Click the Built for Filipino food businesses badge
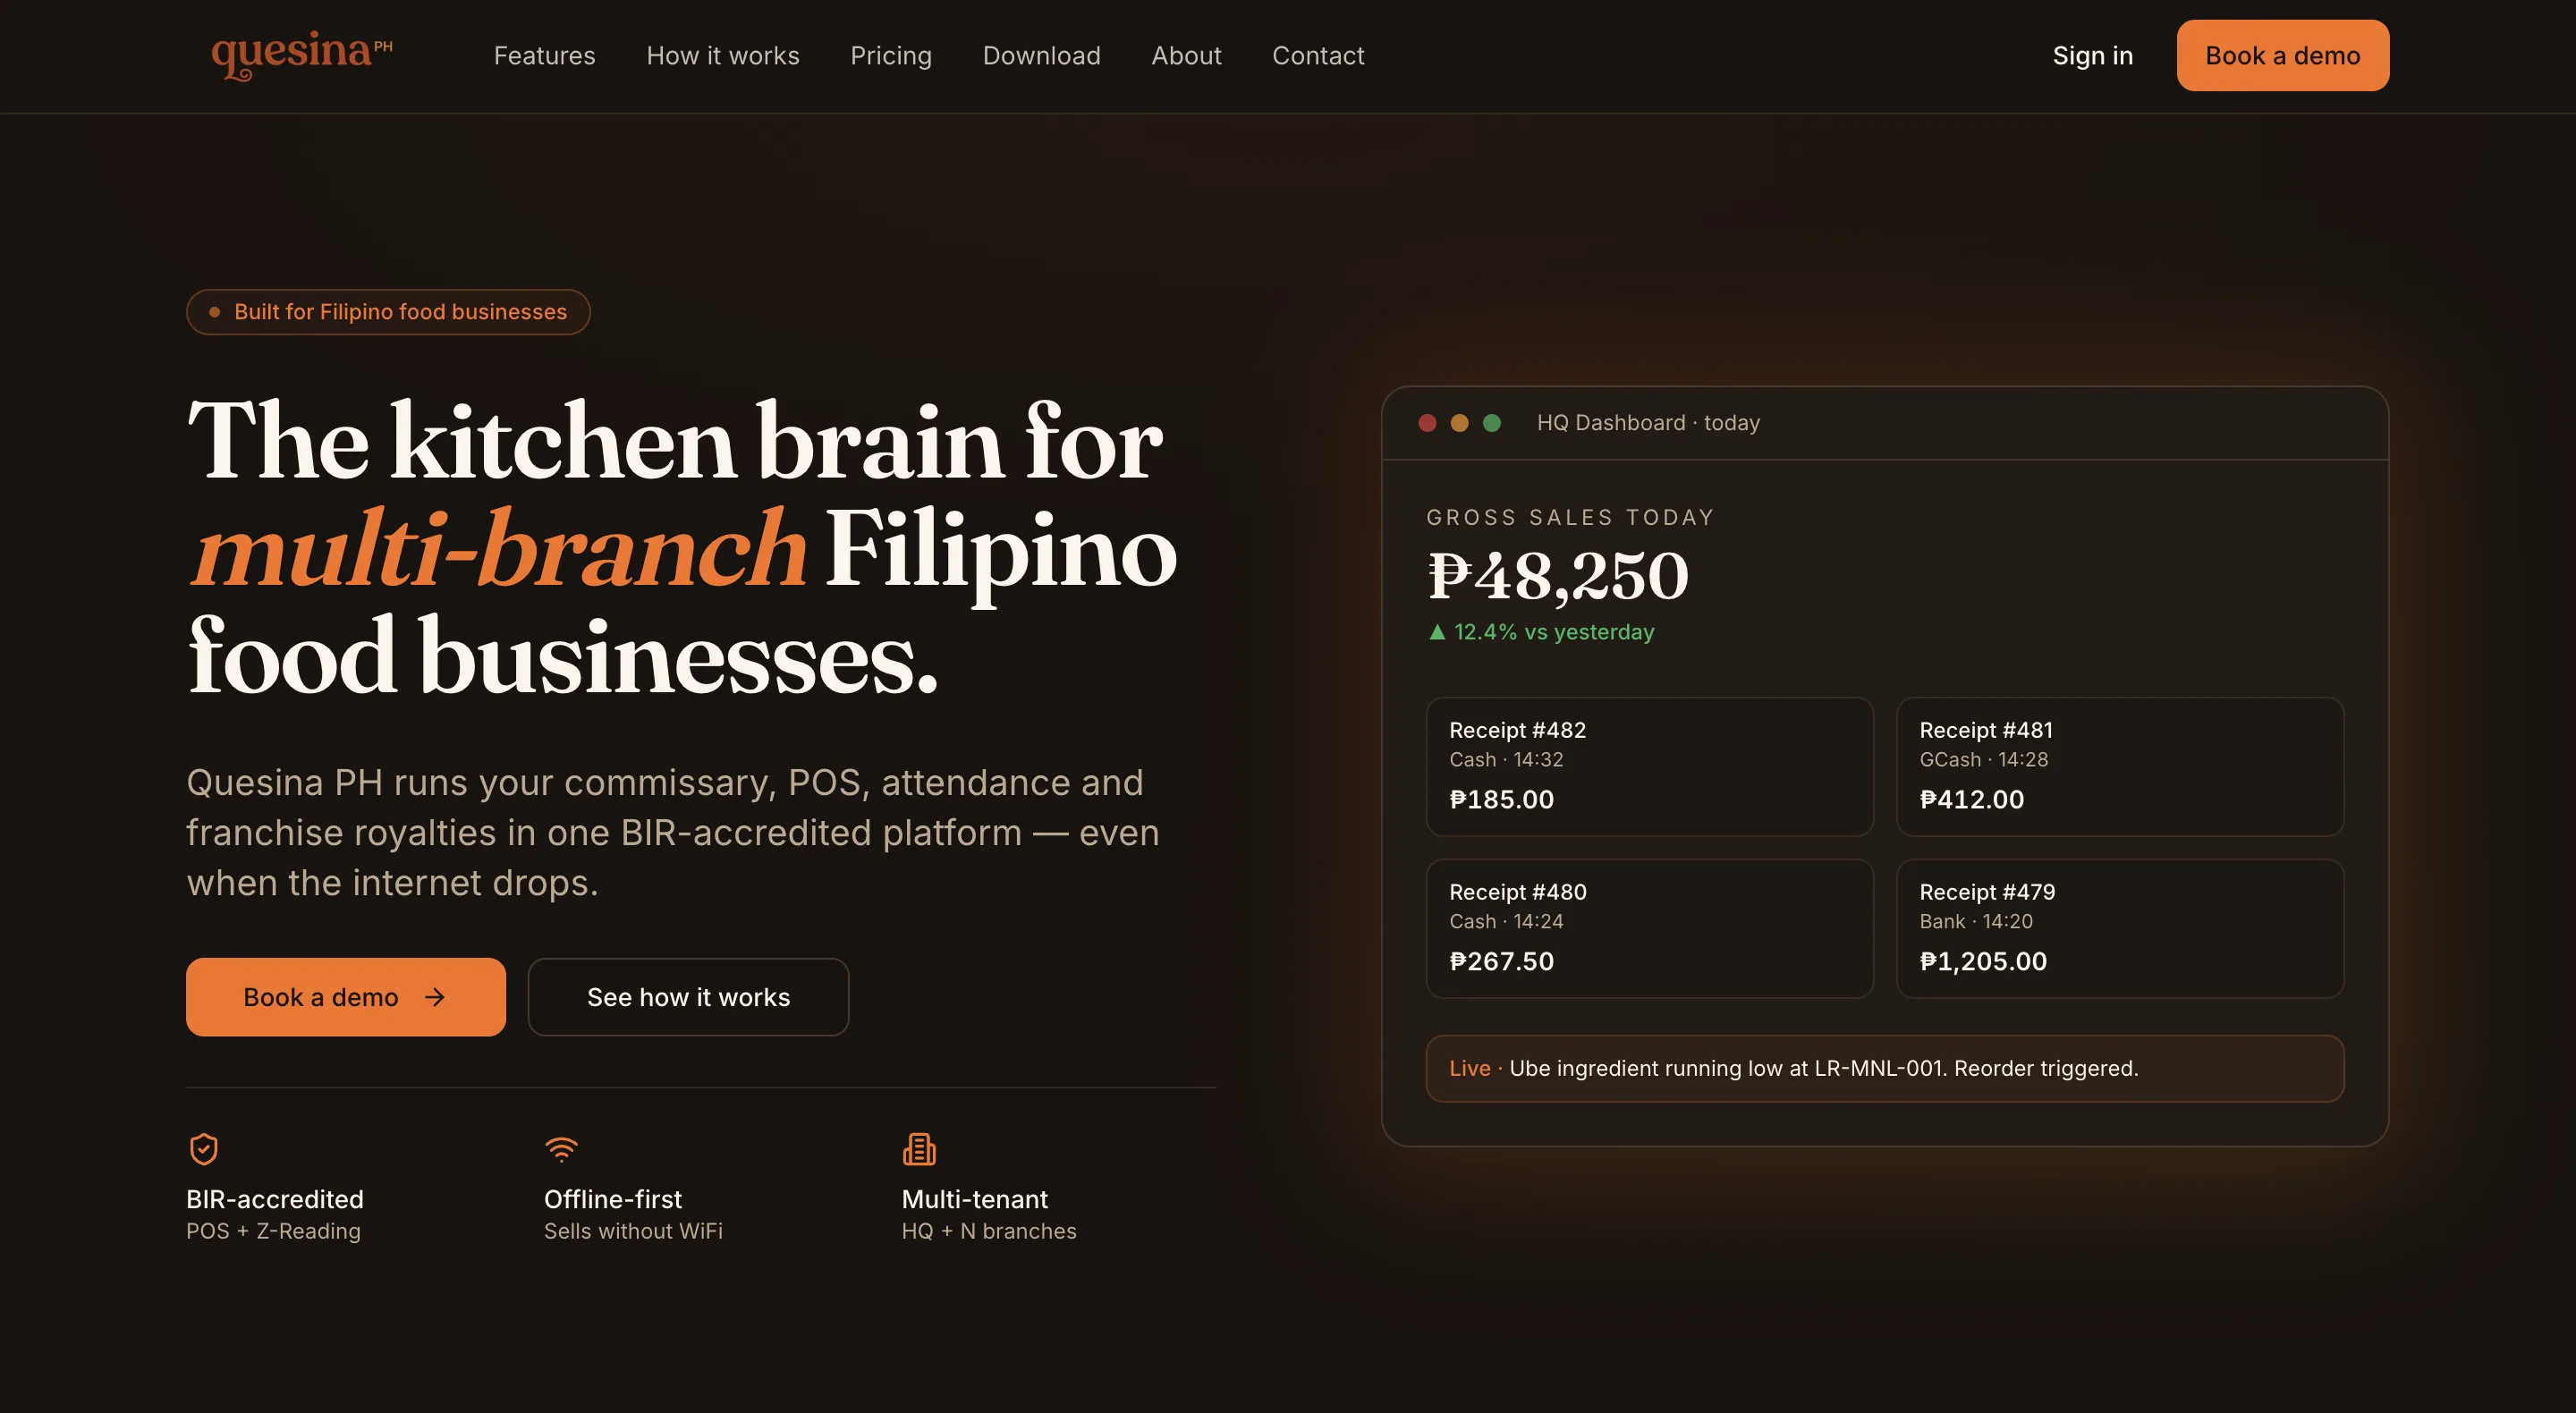 click(388, 312)
